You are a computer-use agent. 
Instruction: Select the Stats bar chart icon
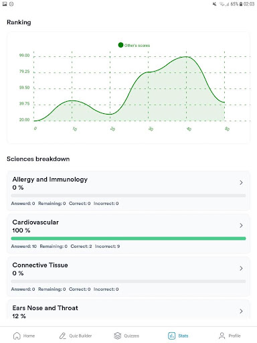click(x=171, y=336)
